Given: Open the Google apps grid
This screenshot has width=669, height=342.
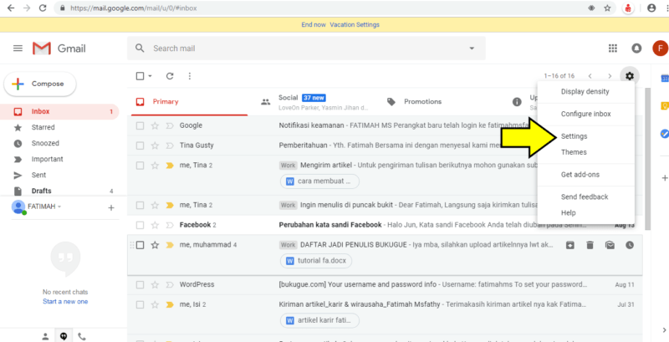Looking at the screenshot, I should (x=613, y=48).
